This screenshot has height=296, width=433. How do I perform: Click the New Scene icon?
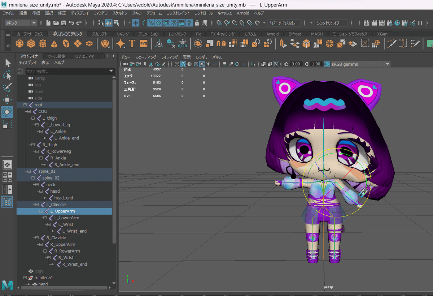click(x=49, y=23)
